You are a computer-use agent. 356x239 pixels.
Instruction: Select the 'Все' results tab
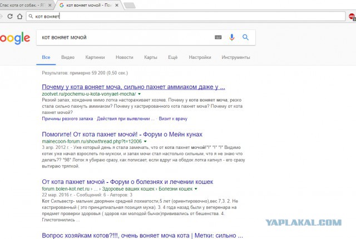46,57
